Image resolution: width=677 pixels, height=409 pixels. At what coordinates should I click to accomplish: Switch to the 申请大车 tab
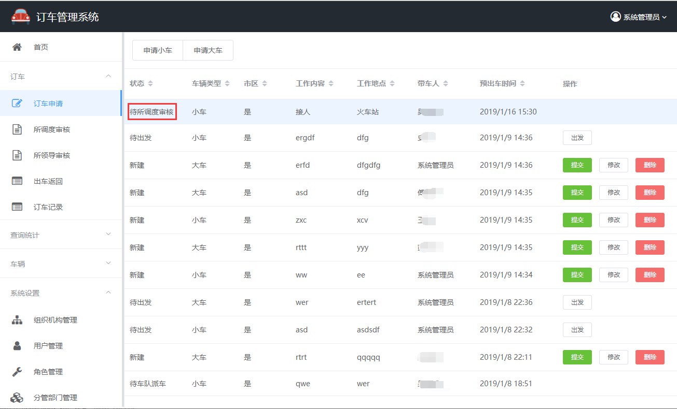(x=208, y=50)
